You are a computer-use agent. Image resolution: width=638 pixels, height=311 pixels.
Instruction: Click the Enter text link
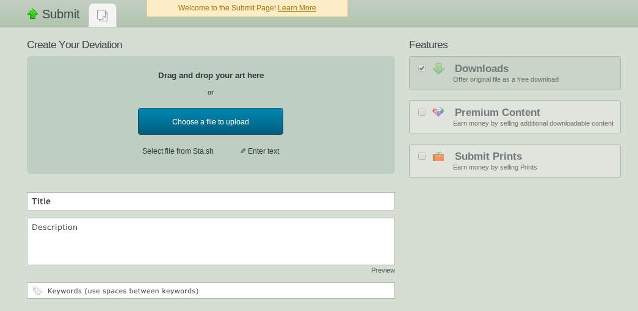click(x=263, y=151)
